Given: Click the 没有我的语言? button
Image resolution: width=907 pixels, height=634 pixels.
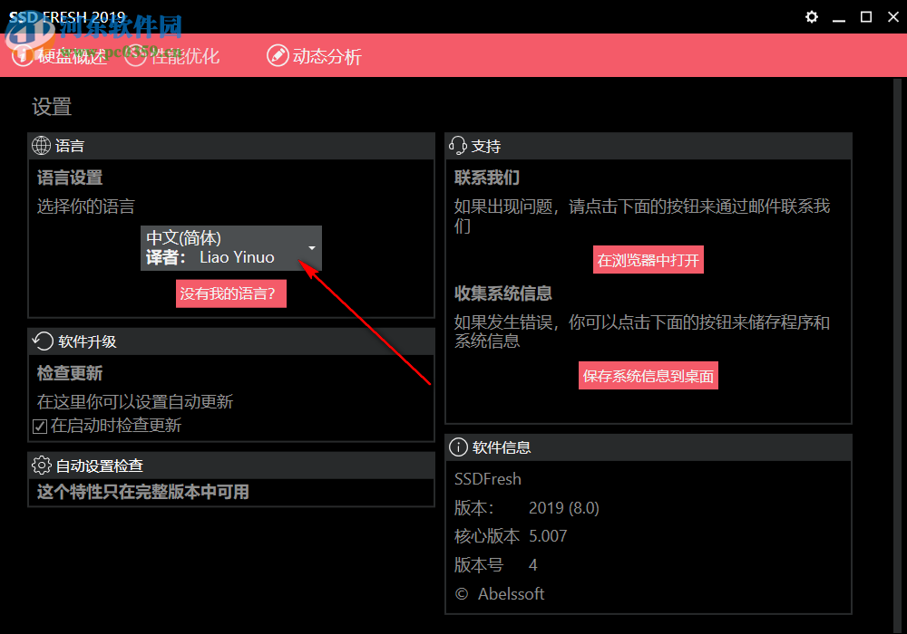Looking at the screenshot, I should (230, 293).
